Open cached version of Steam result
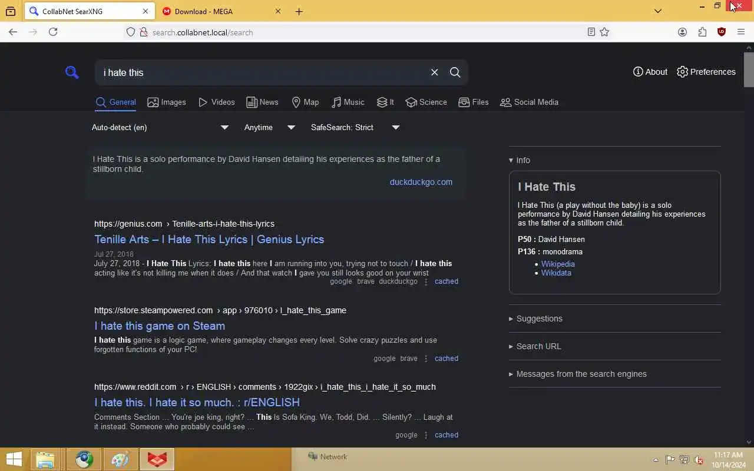 click(x=447, y=359)
